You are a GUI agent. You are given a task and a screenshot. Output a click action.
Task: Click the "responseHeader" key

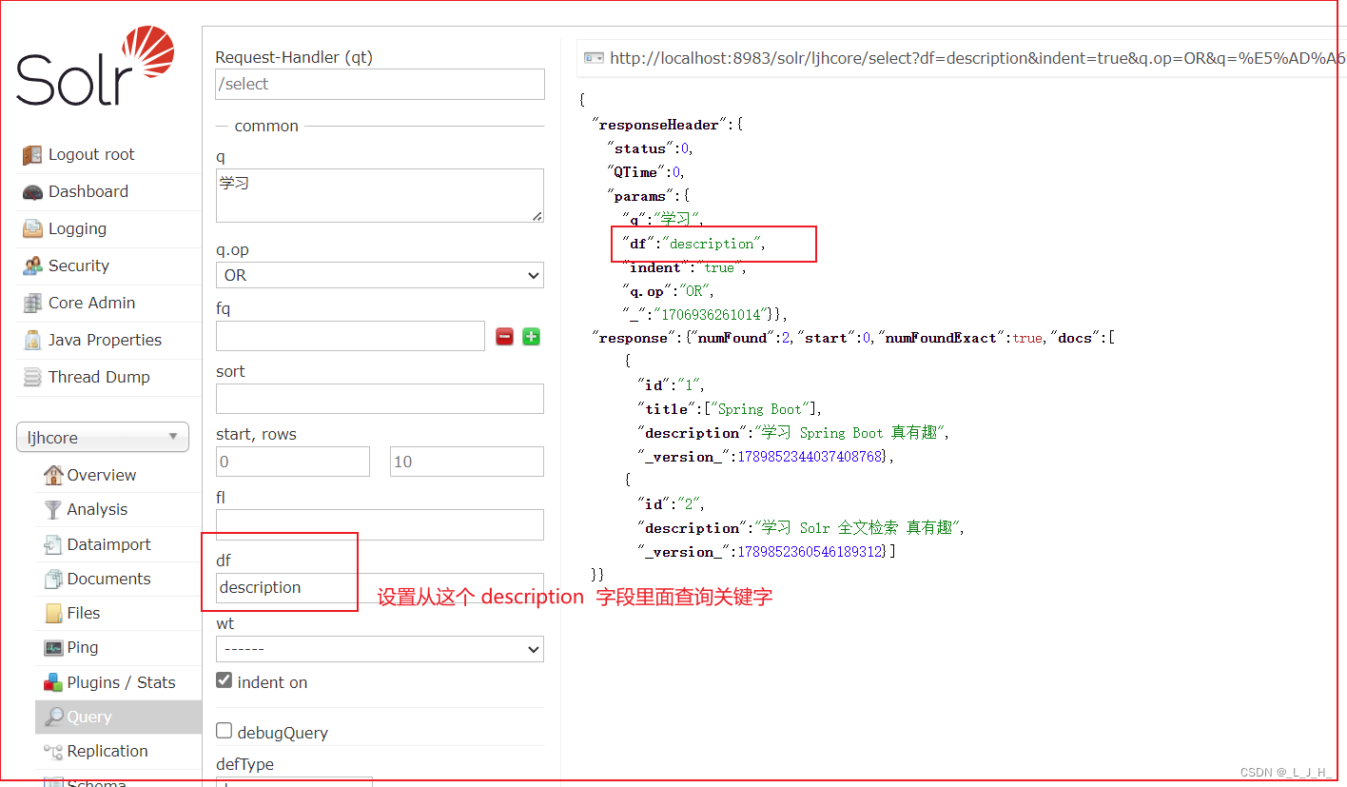659,125
